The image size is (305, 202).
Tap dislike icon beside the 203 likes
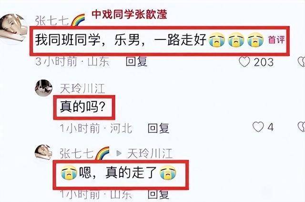pyautogui.click(x=302, y=62)
